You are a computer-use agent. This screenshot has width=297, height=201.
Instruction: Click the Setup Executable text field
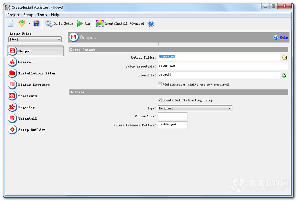click(223, 66)
